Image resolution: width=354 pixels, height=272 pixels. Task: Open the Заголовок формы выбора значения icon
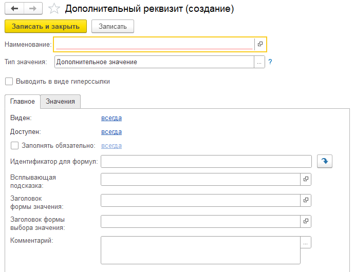pos(306,221)
